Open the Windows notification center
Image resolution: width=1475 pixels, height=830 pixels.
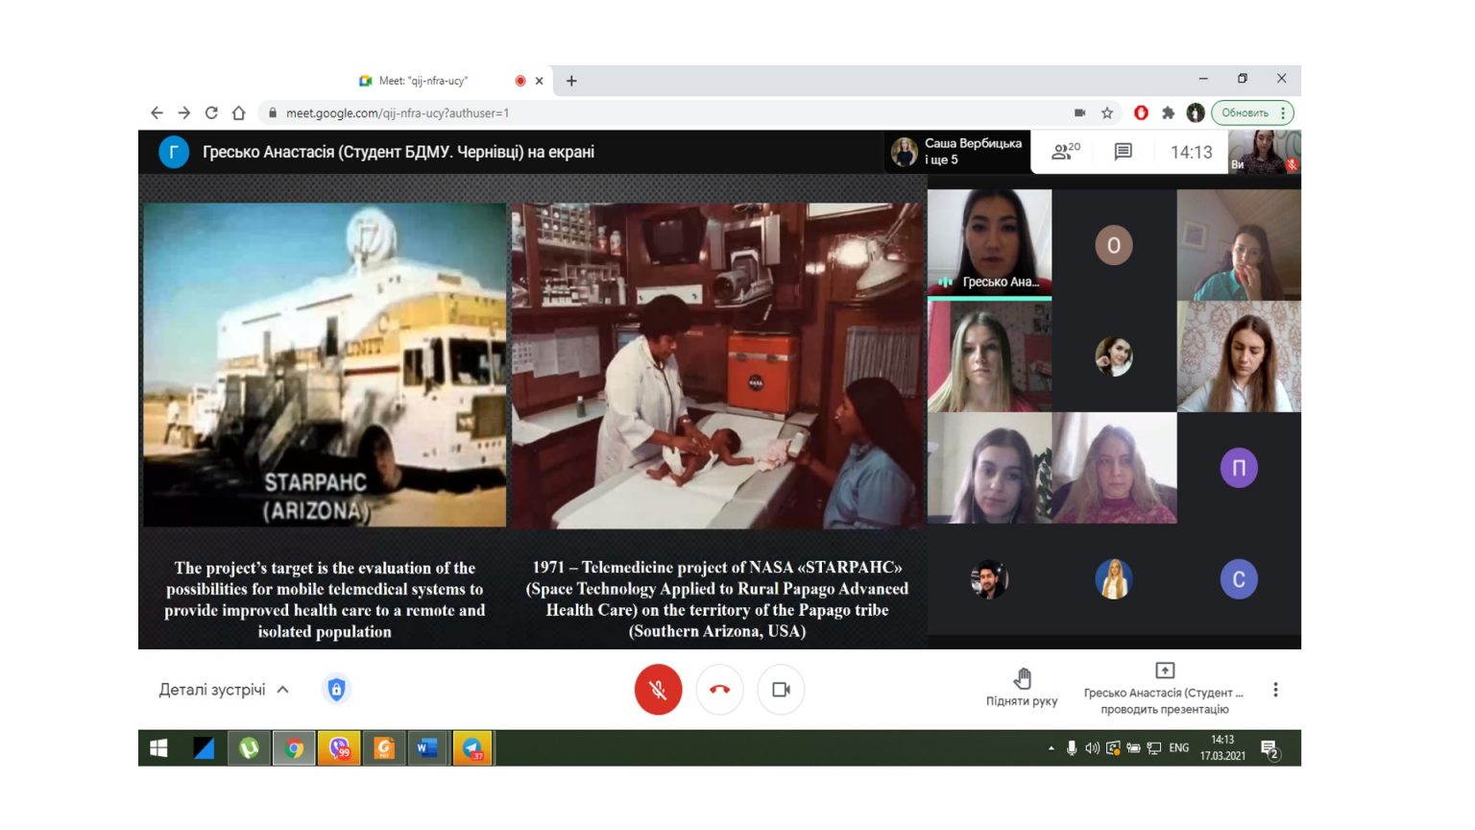(1270, 749)
